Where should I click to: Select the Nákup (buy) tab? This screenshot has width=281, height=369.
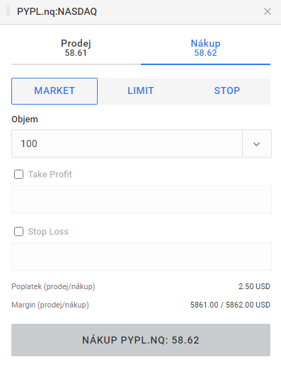[x=205, y=48]
